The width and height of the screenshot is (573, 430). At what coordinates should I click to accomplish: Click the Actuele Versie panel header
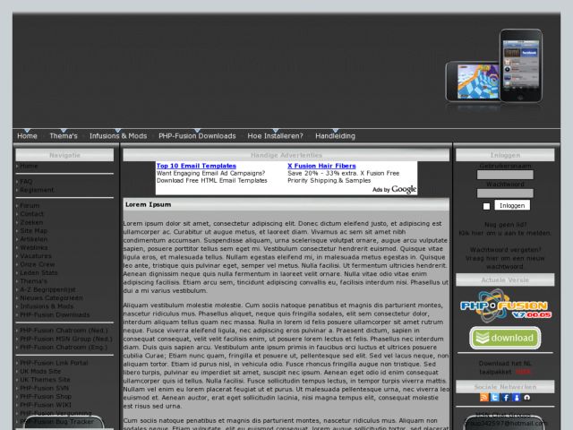tap(505, 279)
